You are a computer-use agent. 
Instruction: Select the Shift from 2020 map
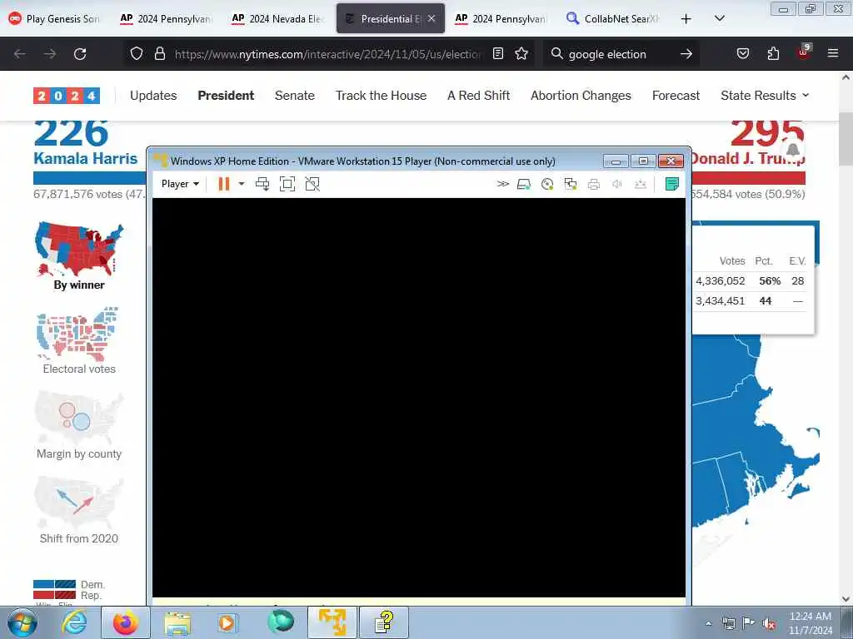[x=79, y=510]
